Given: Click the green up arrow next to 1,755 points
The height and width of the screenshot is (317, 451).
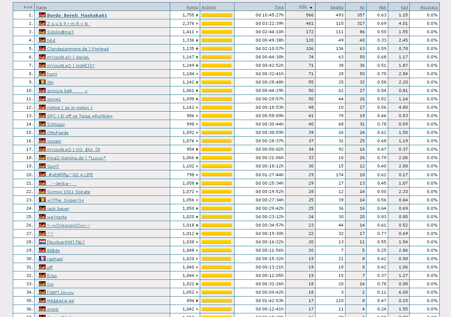Looking at the screenshot, I should tap(197, 15).
